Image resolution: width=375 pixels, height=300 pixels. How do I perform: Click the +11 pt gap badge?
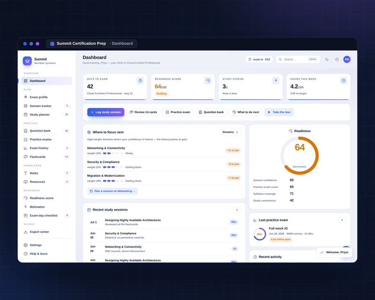(233, 150)
